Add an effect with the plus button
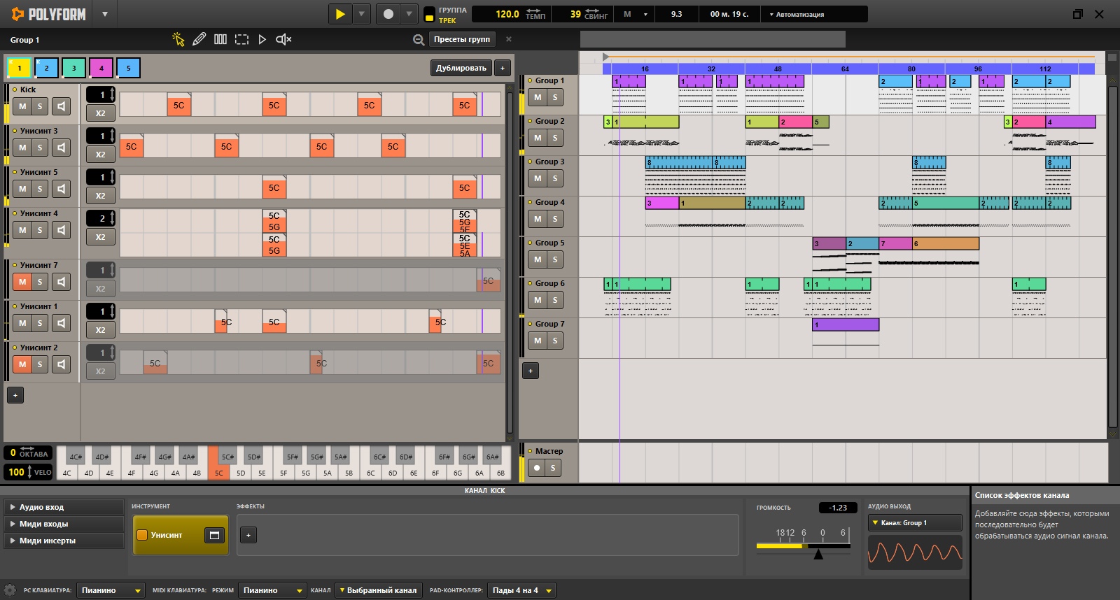1120x600 pixels. coord(248,535)
